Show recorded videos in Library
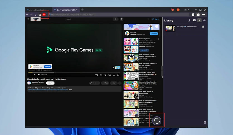This screenshot has height=135, width=233. (200, 20)
